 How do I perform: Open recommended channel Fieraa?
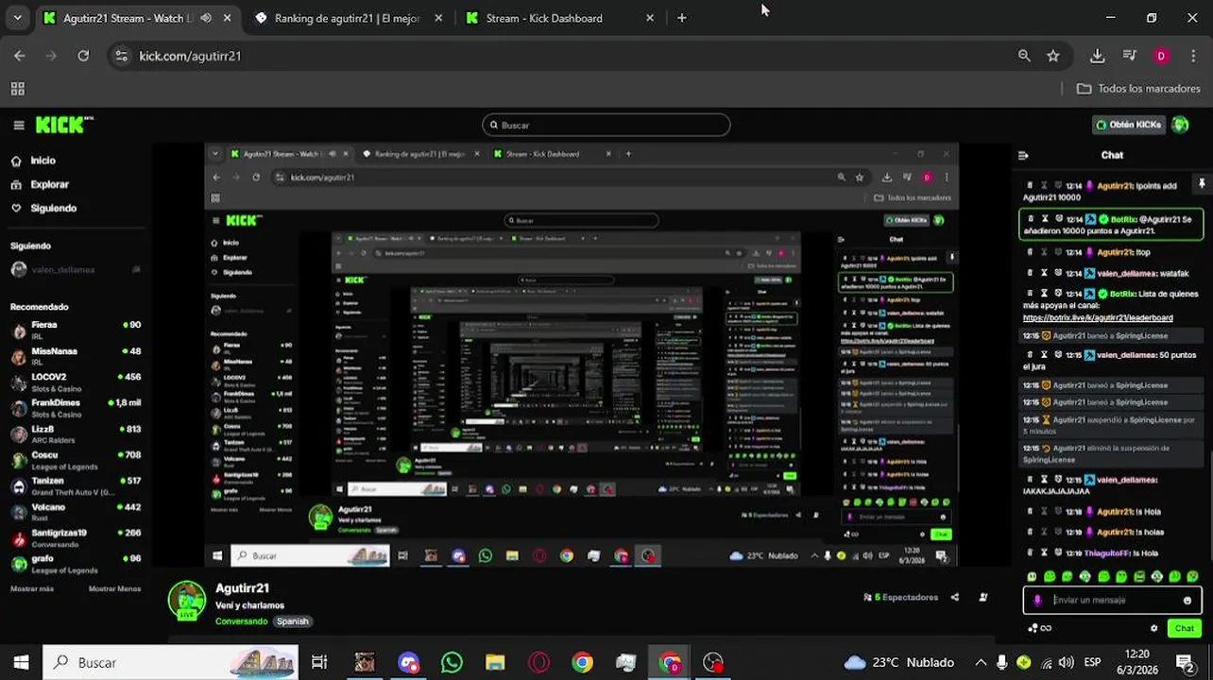tap(76, 330)
